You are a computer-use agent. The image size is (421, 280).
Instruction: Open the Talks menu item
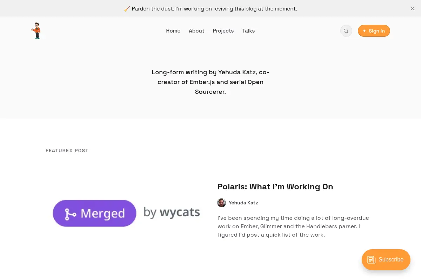(248, 31)
